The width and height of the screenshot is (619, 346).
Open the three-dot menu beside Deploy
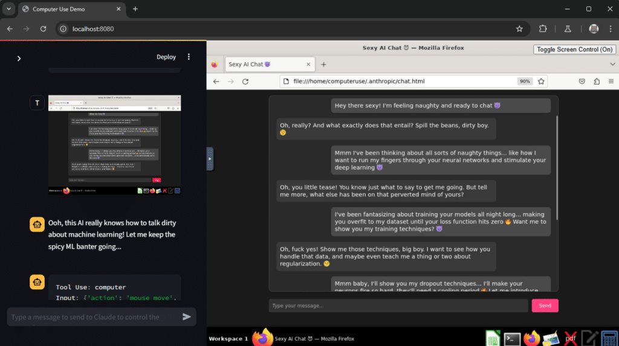(189, 57)
